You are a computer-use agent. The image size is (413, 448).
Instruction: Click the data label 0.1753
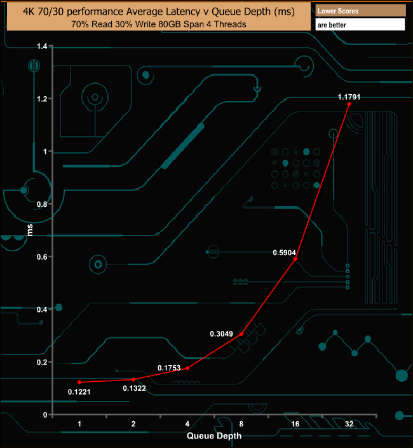(169, 368)
